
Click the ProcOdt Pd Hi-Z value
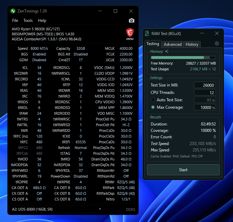[x=126, y=125]
